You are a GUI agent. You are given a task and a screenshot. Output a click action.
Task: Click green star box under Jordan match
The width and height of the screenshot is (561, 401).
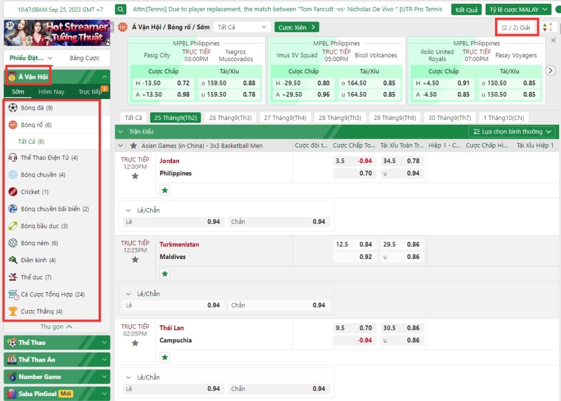tap(165, 190)
